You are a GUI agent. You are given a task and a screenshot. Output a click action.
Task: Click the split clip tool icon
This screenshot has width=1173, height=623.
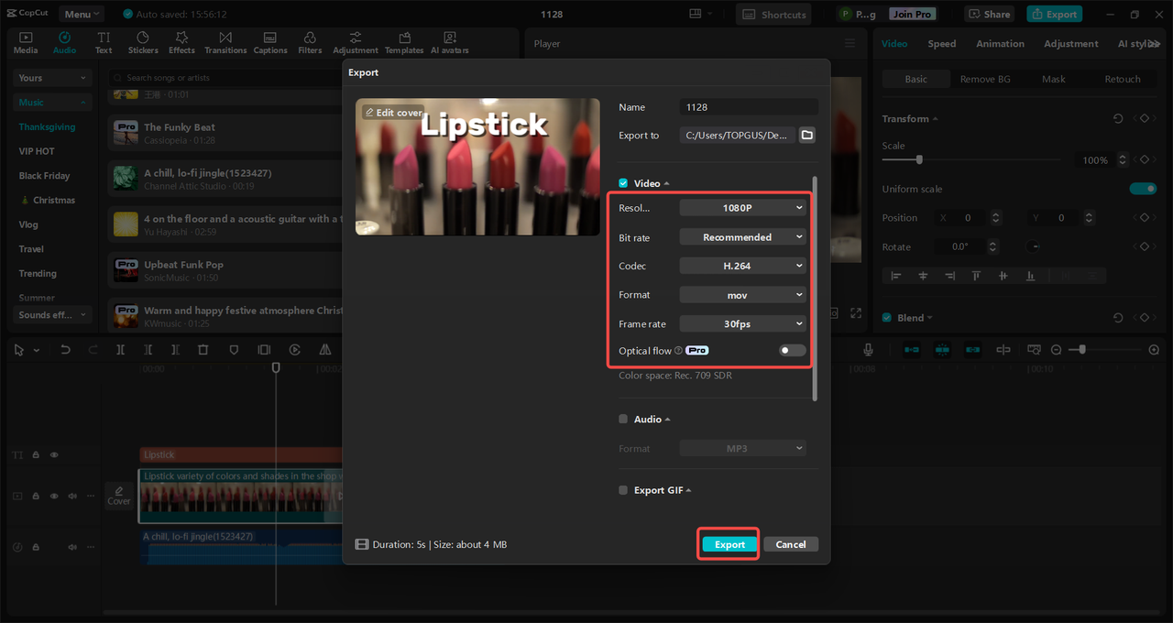(120, 350)
